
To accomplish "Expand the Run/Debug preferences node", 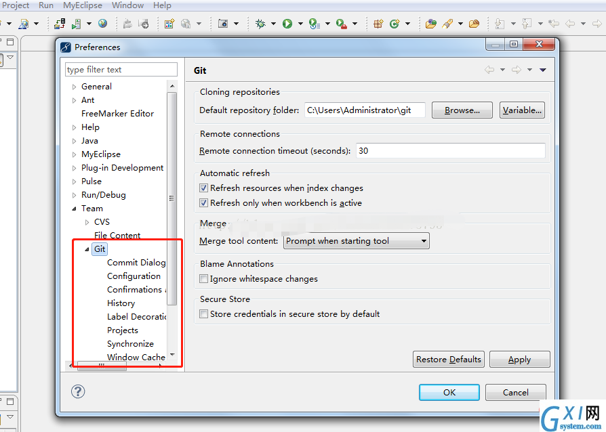I will (74, 195).
